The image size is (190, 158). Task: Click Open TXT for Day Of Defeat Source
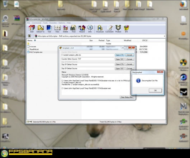pyautogui.click(x=120, y=68)
